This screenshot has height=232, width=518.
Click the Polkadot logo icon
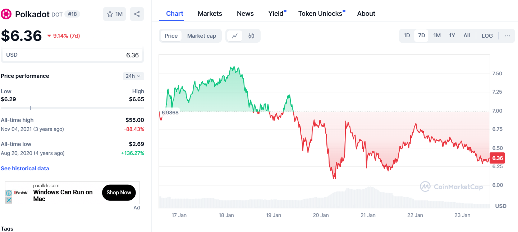[6, 14]
